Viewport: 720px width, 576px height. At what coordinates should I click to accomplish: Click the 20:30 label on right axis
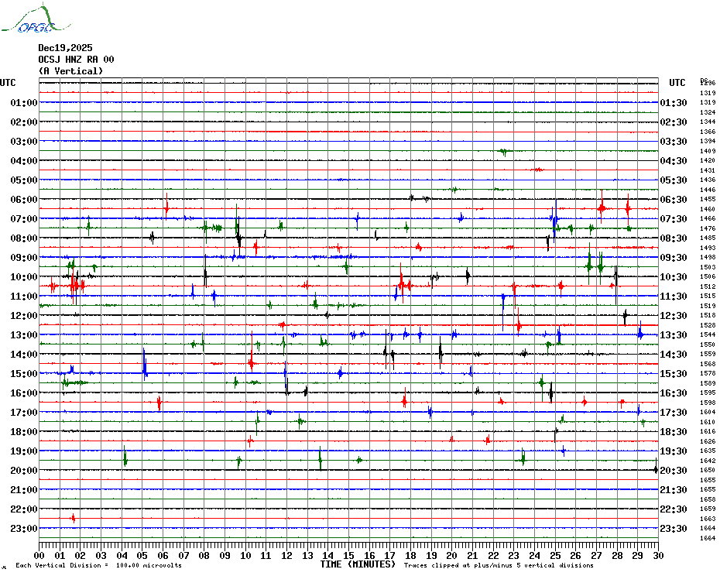coord(674,471)
